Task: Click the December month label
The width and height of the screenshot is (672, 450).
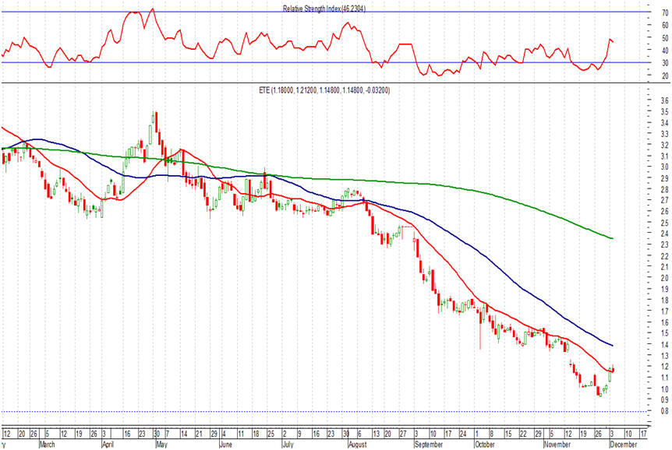Action: pos(624,445)
